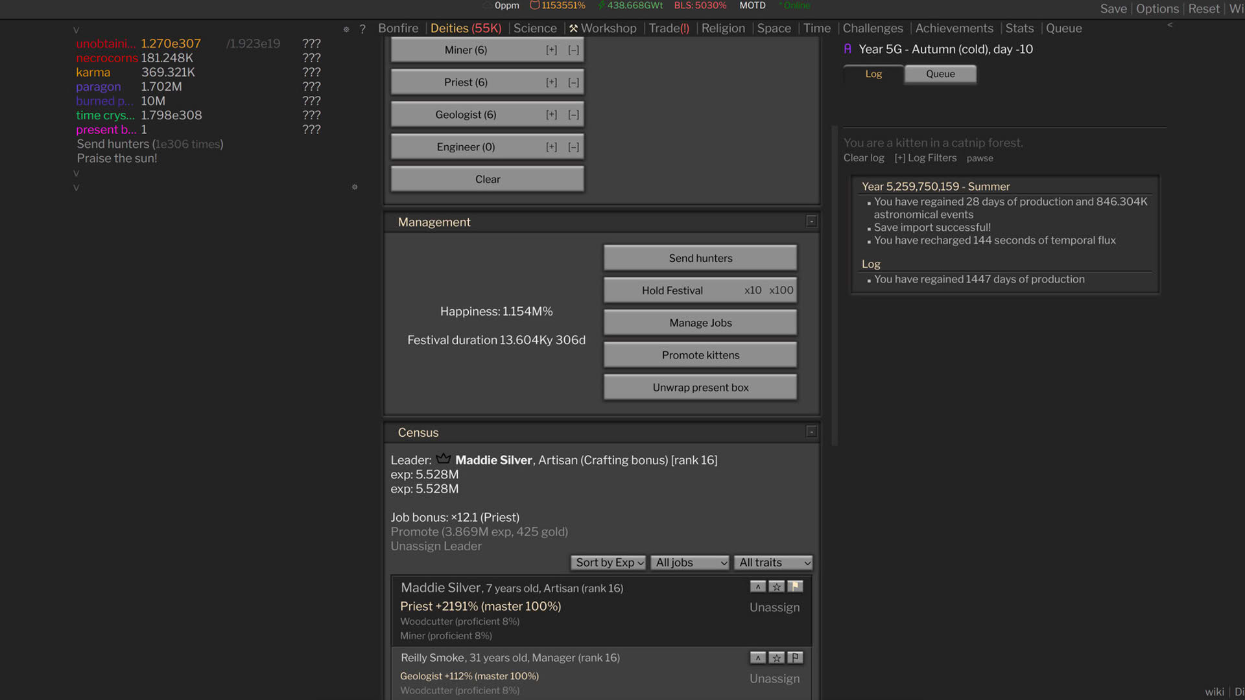Promote Maddie Silver with caret button
The height and width of the screenshot is (700, 1245).
pyautogui.click(x=757, y=587)
